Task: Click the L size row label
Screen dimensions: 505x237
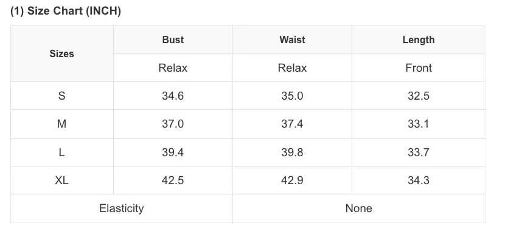Action: (62, 152)
